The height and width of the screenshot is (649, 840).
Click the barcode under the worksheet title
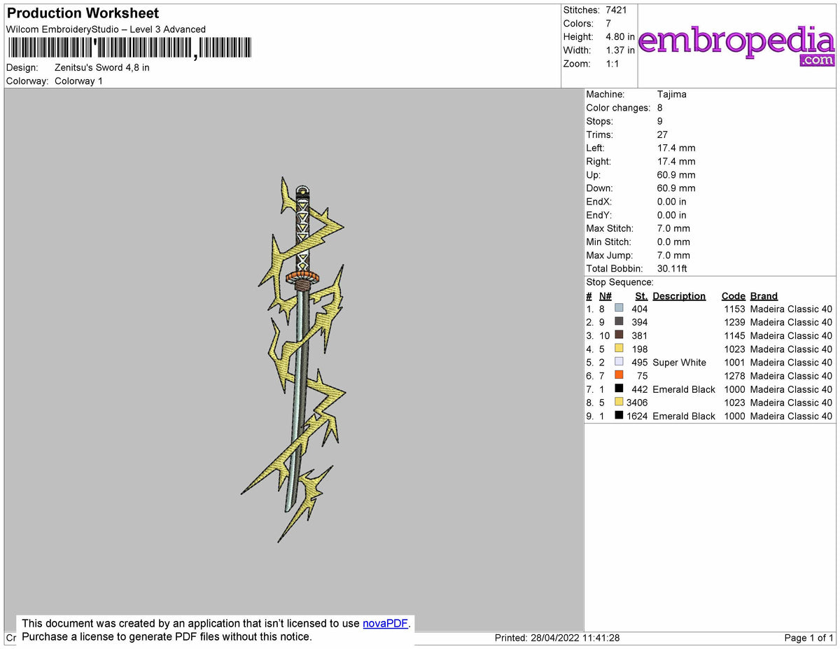(x=129, y=46)
